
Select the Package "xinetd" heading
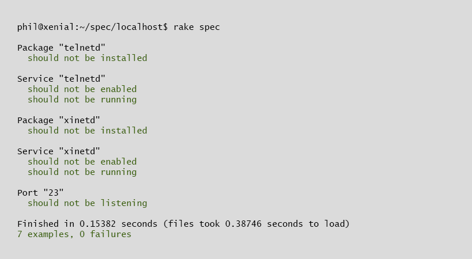point(58,120)
